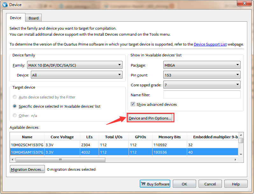This screenshot has height=194, width=254.
Task: Click the Core Voltage column header
Action: coord(62,137)
